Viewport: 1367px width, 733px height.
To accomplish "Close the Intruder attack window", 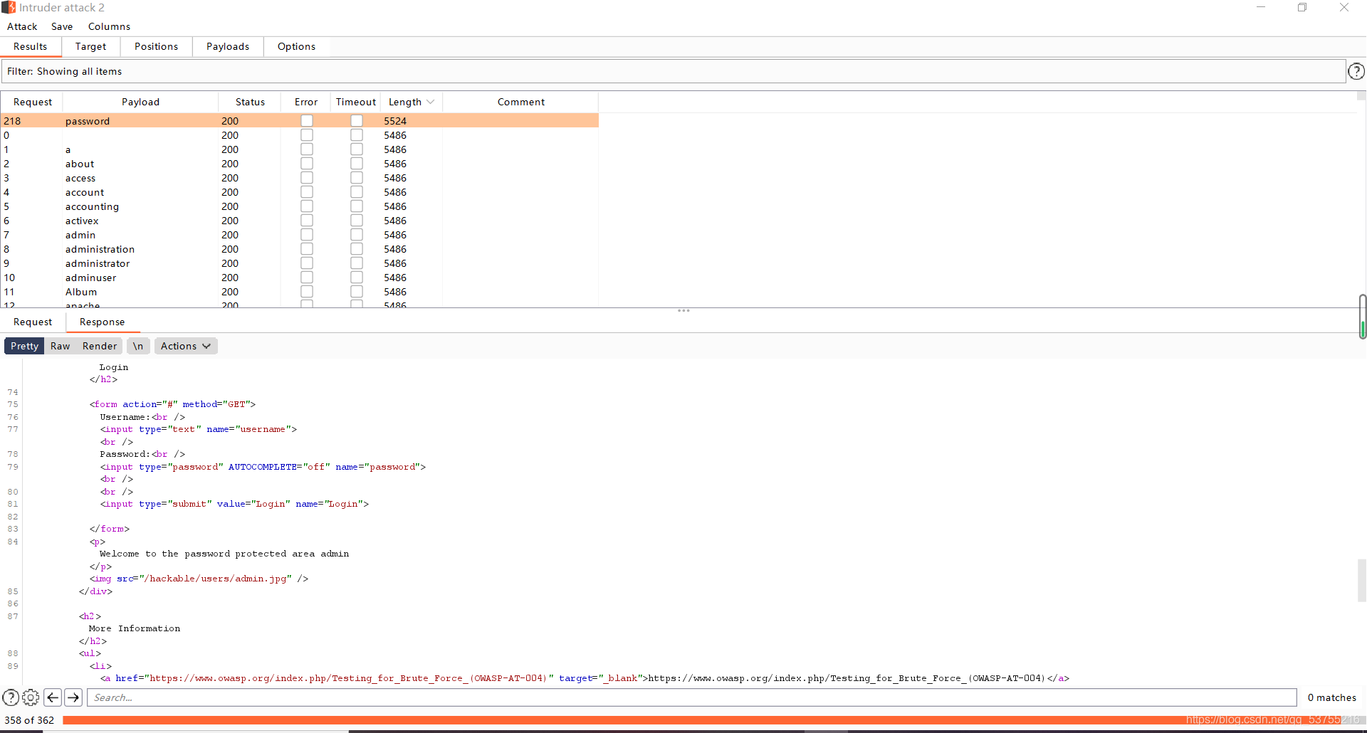I will pyautogui.click(x=1344, y=7).
